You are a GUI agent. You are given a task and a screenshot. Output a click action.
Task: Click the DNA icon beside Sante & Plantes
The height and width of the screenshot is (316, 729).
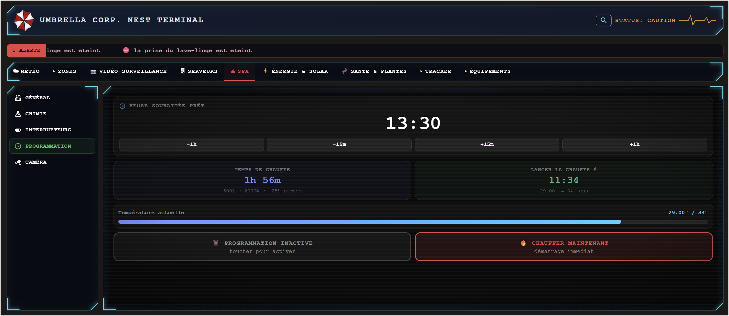pyautogui.click(x=344, y=71)
